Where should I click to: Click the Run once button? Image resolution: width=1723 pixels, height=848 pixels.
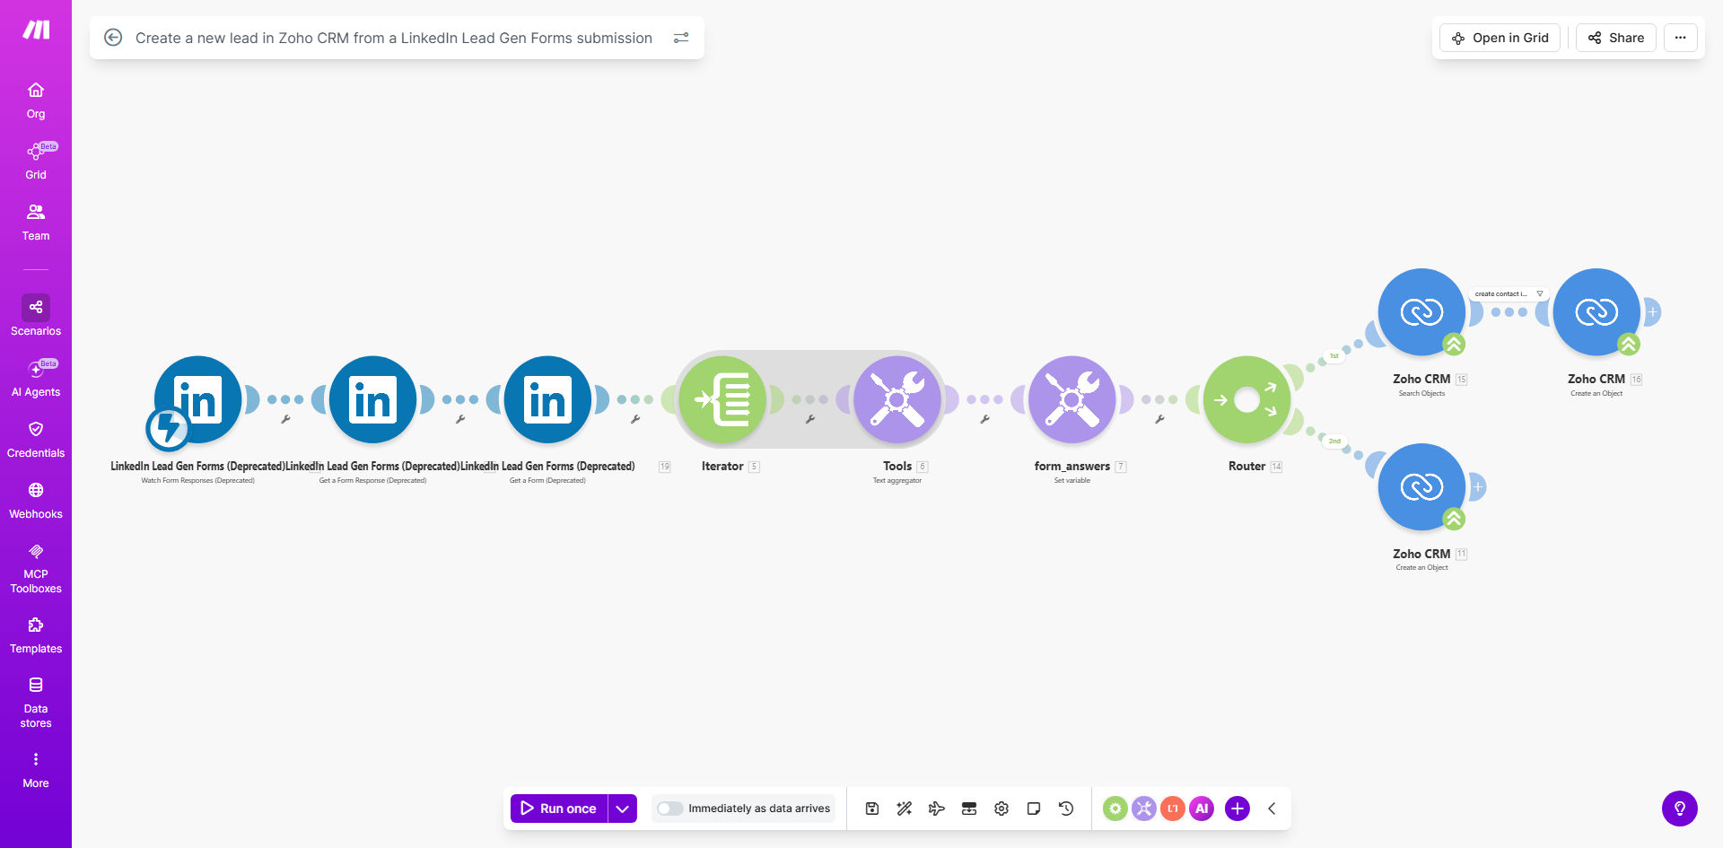tap(559, 809)
